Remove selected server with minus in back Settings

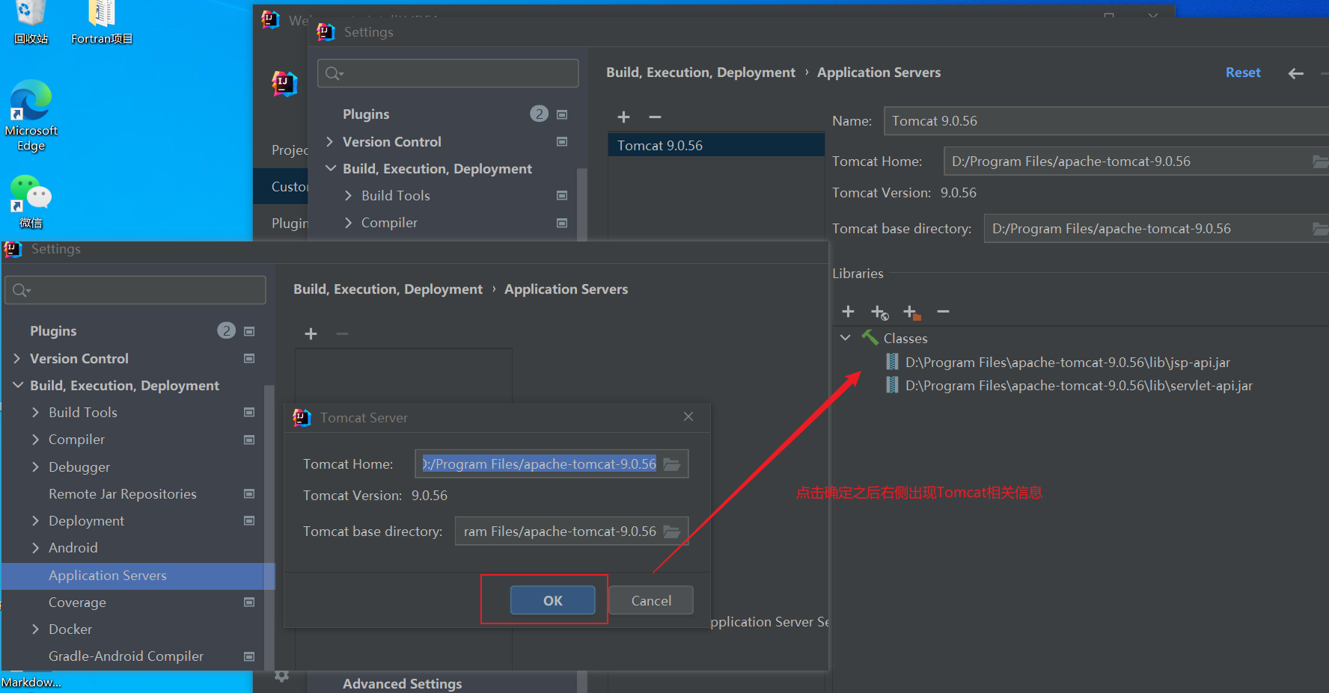[655, 117]
